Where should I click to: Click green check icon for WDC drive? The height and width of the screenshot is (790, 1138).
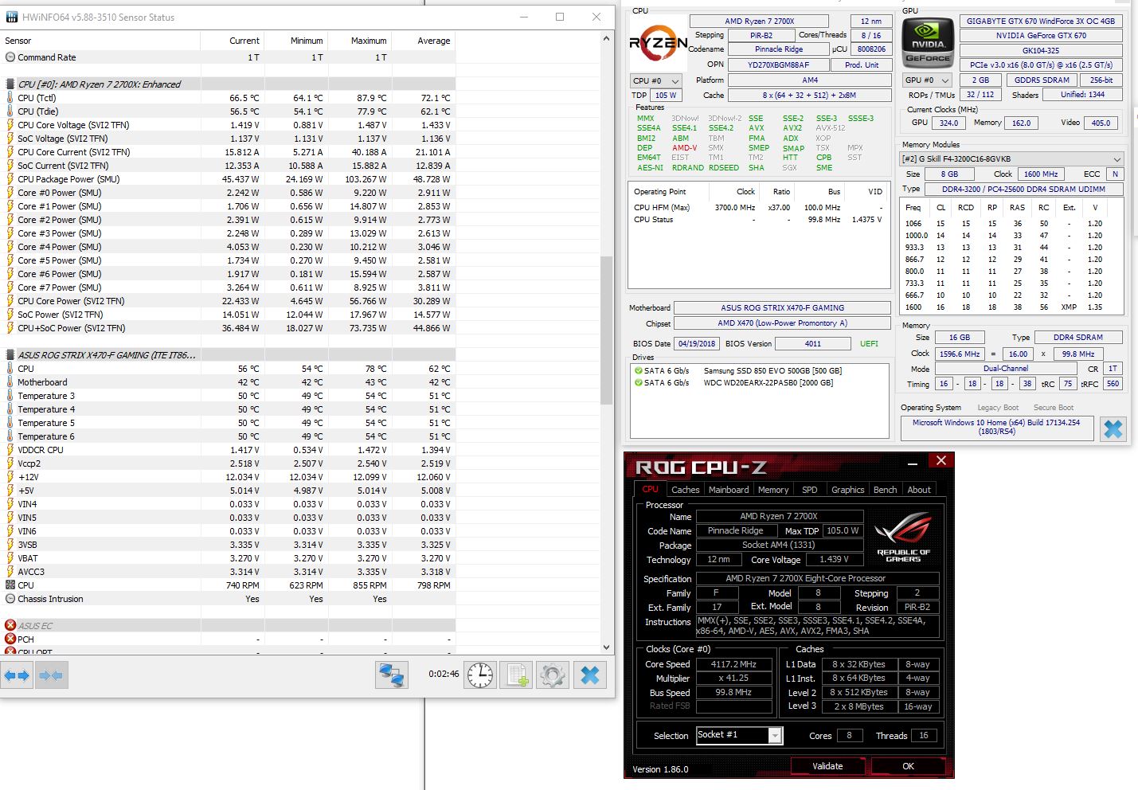[638, 383]
